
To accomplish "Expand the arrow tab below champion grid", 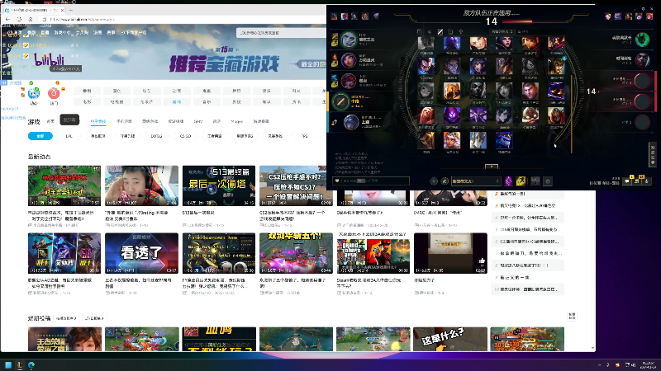I will click(x=491, y=167).
